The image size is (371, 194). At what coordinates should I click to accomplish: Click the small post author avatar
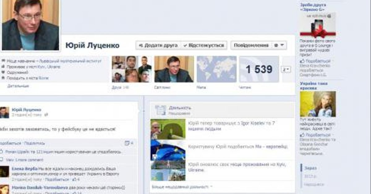coord(4,112)
